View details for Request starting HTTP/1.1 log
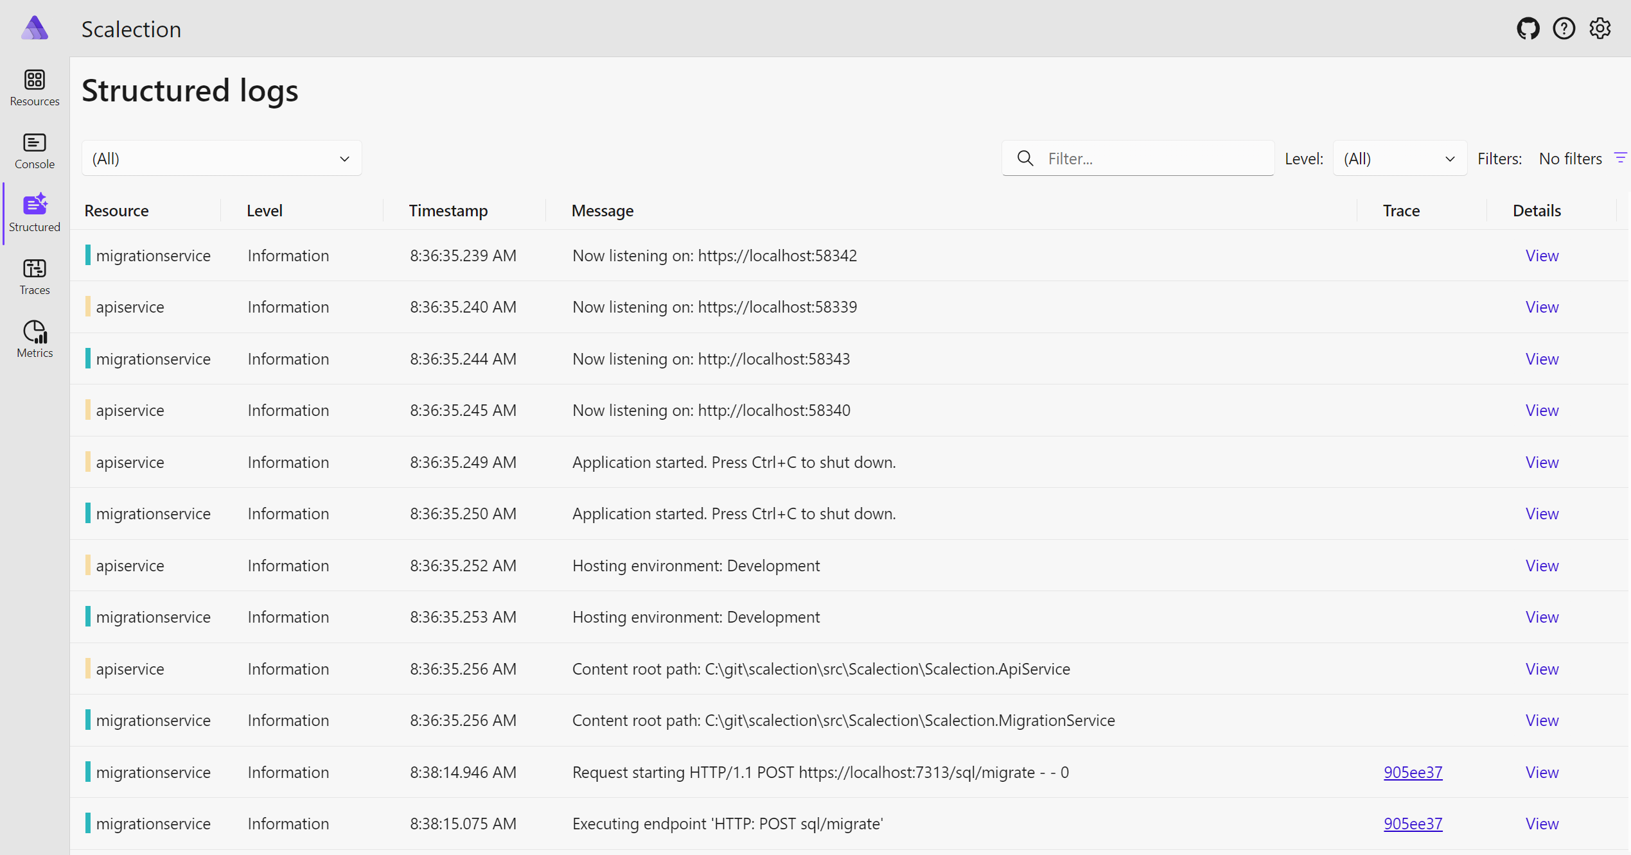 pos(1542,772)
